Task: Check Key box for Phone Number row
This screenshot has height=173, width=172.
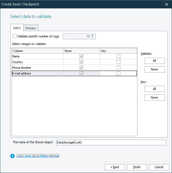Action: pyautogui.click(x=118, y=68)
